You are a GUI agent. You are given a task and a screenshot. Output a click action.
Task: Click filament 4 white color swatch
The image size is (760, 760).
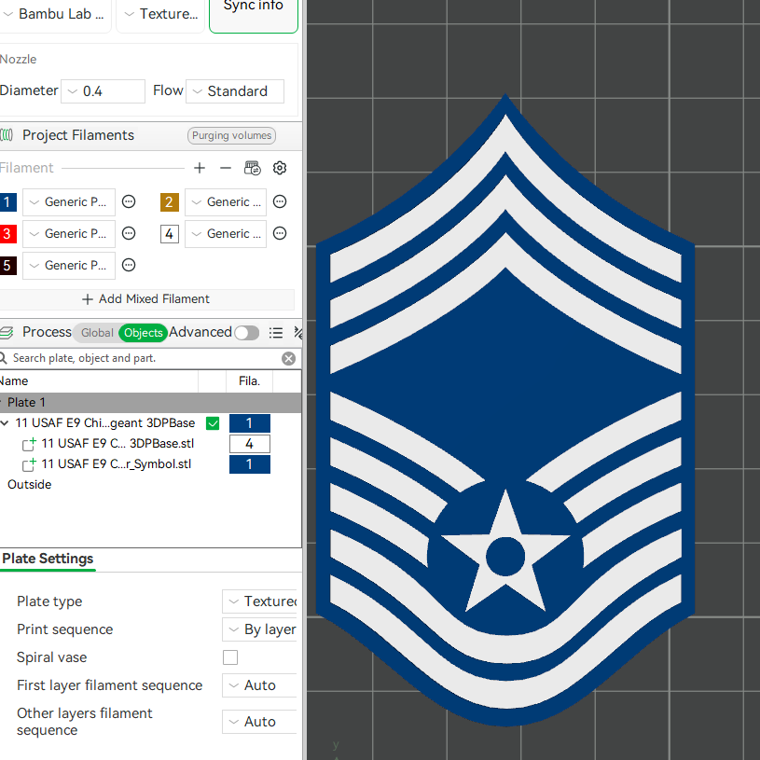[x=169, y=234]
